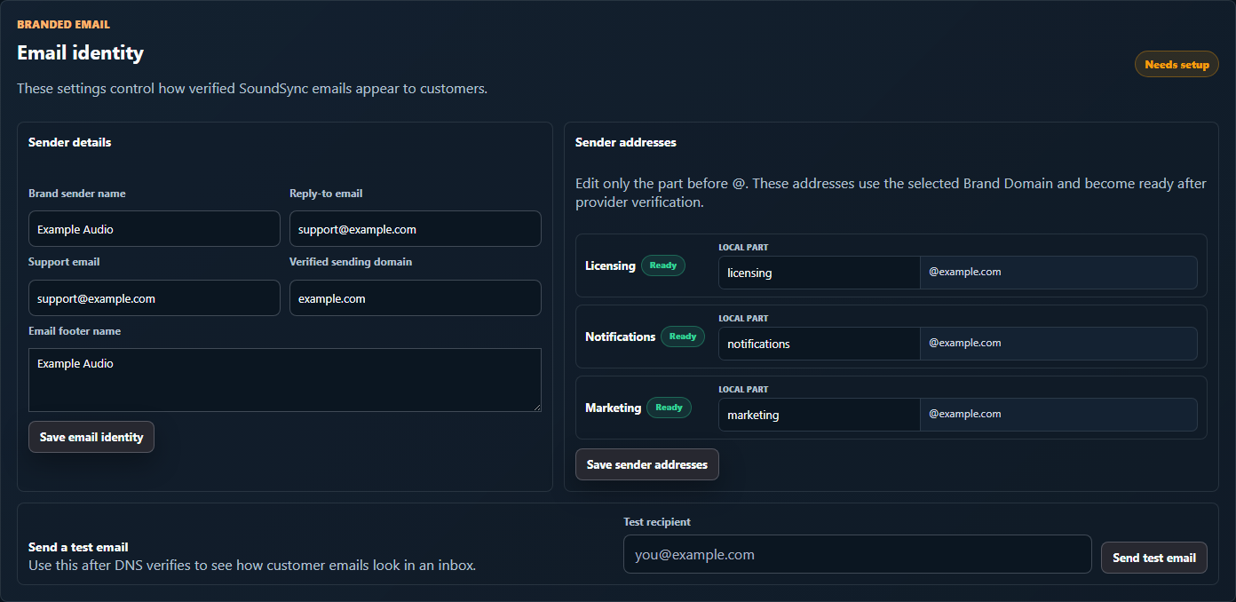Grab the footer textarea resize handle
This screenshot has height=602, width=1236.
pos(536,407)
